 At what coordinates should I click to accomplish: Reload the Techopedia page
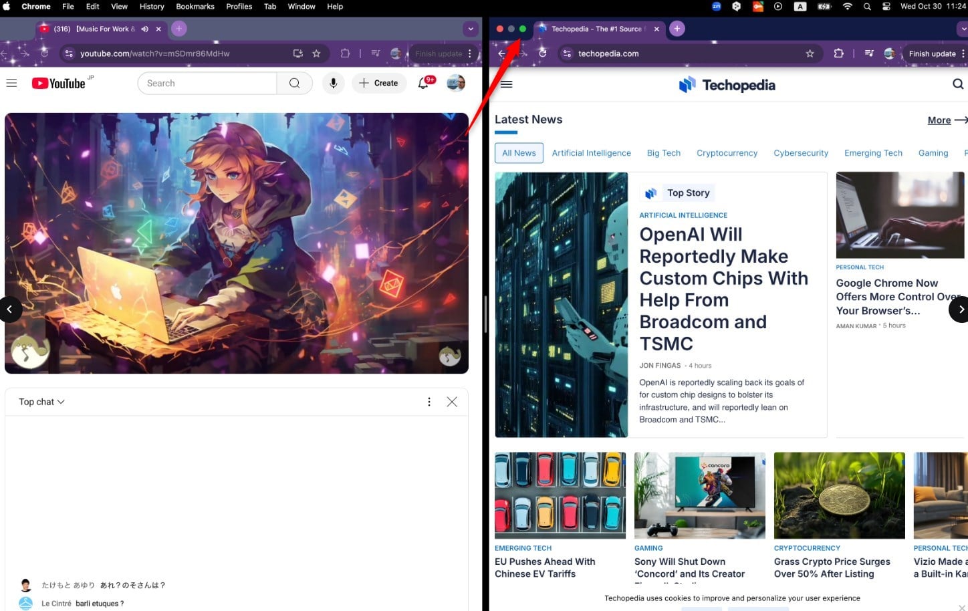pyautogui.click(x=542, y=53)
